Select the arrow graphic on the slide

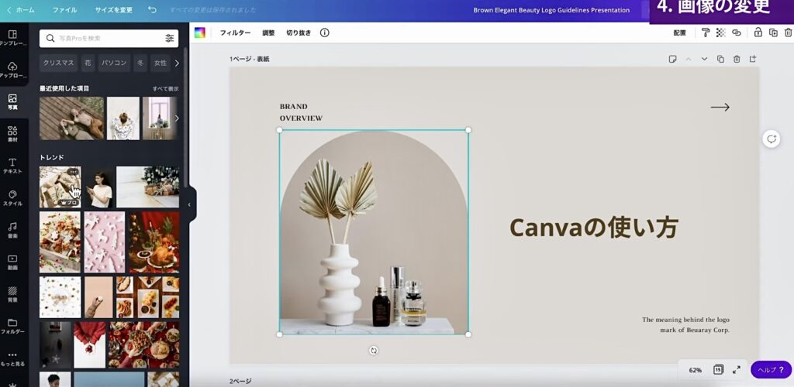click(720, 107)
